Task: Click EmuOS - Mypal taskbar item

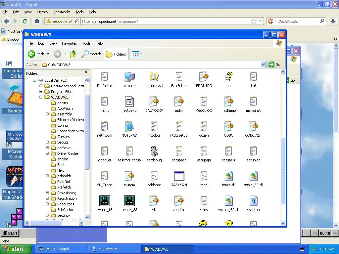Action: pyautogui.click(x=61, y=249)
